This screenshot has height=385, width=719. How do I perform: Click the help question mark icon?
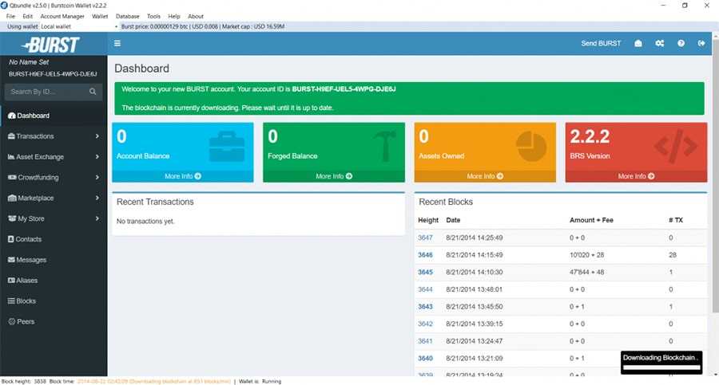click(681, 43)
